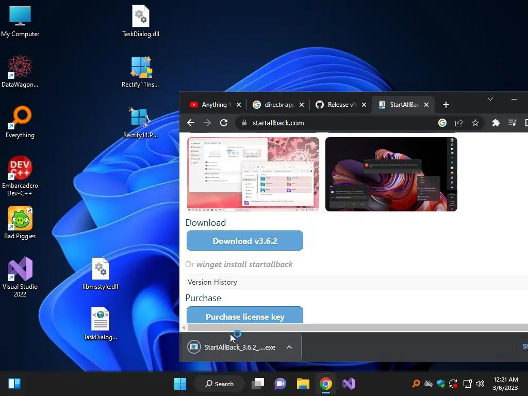This screenshot has width=528, height=396.
Task: Open media controls icon in Chrome toolbar
Action: click(x=512, y=123)
